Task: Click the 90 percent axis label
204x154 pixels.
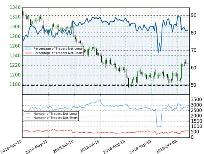Action: point(193,15)
